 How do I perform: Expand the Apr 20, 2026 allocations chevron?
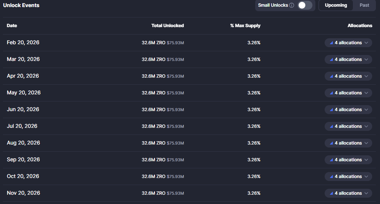point(366,76)
